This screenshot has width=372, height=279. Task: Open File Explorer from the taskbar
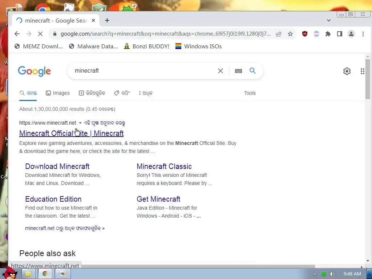click(x=28, y=274)
